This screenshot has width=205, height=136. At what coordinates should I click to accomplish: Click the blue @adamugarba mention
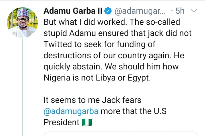[x=71, y=111]
